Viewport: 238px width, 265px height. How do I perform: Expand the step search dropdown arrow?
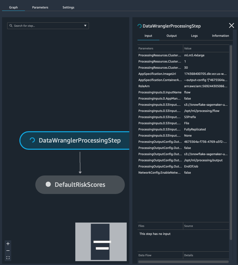[x=85, y=26]
